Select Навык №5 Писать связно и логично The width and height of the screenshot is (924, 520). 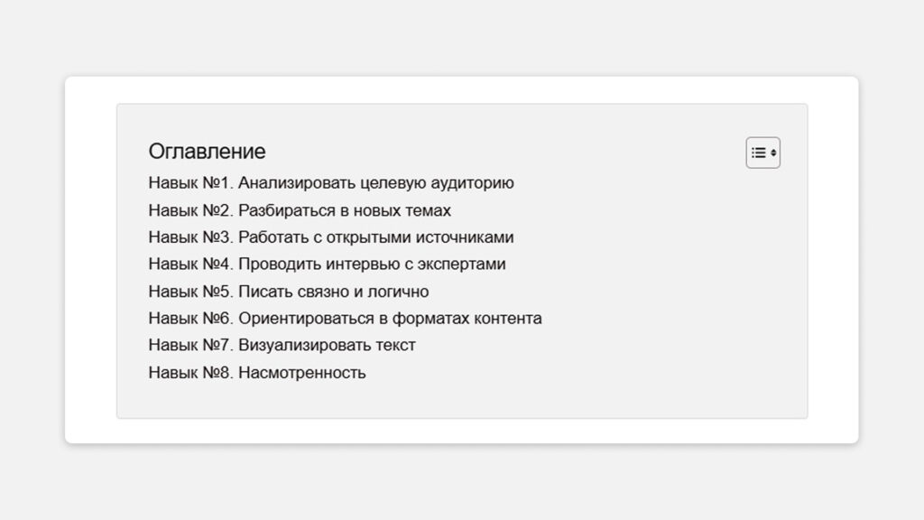[289, 292]
